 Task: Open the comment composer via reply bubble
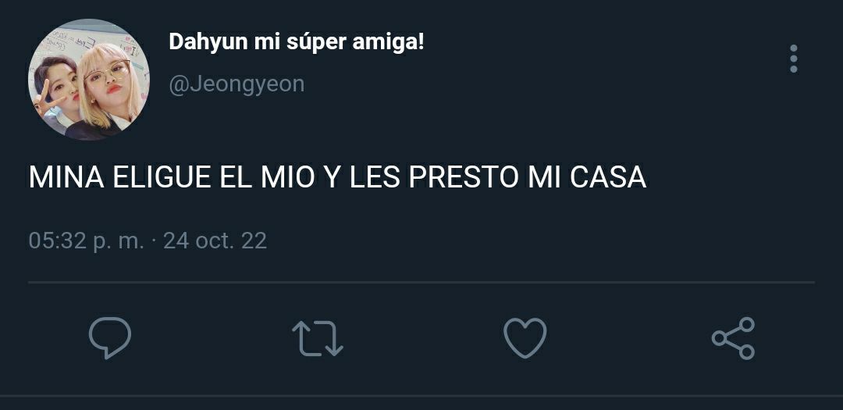(x=110, y=338)
